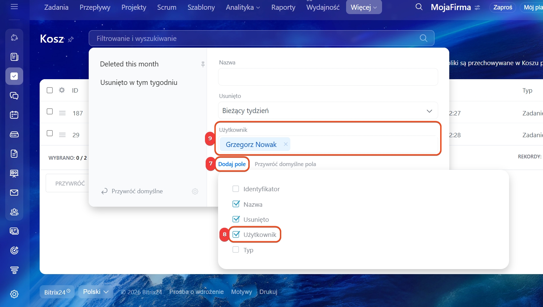Enable the Identyfikator field checkbox
Viewport: 543px width, 307px height.
click(x=236, y=189)
